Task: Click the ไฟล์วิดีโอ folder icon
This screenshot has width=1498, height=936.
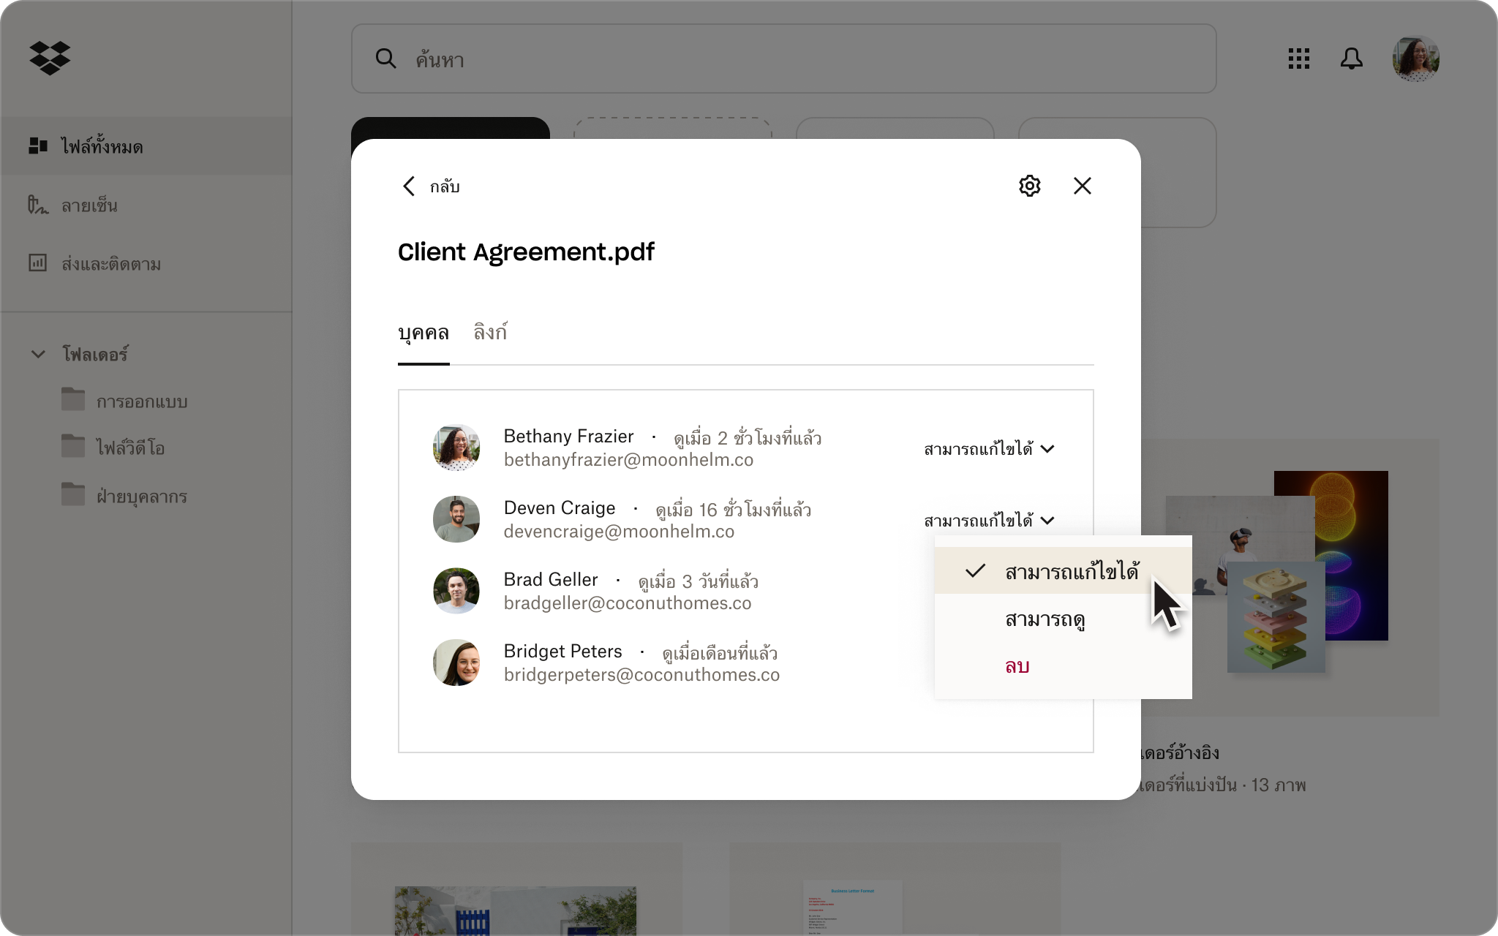Action: (73, 446)
